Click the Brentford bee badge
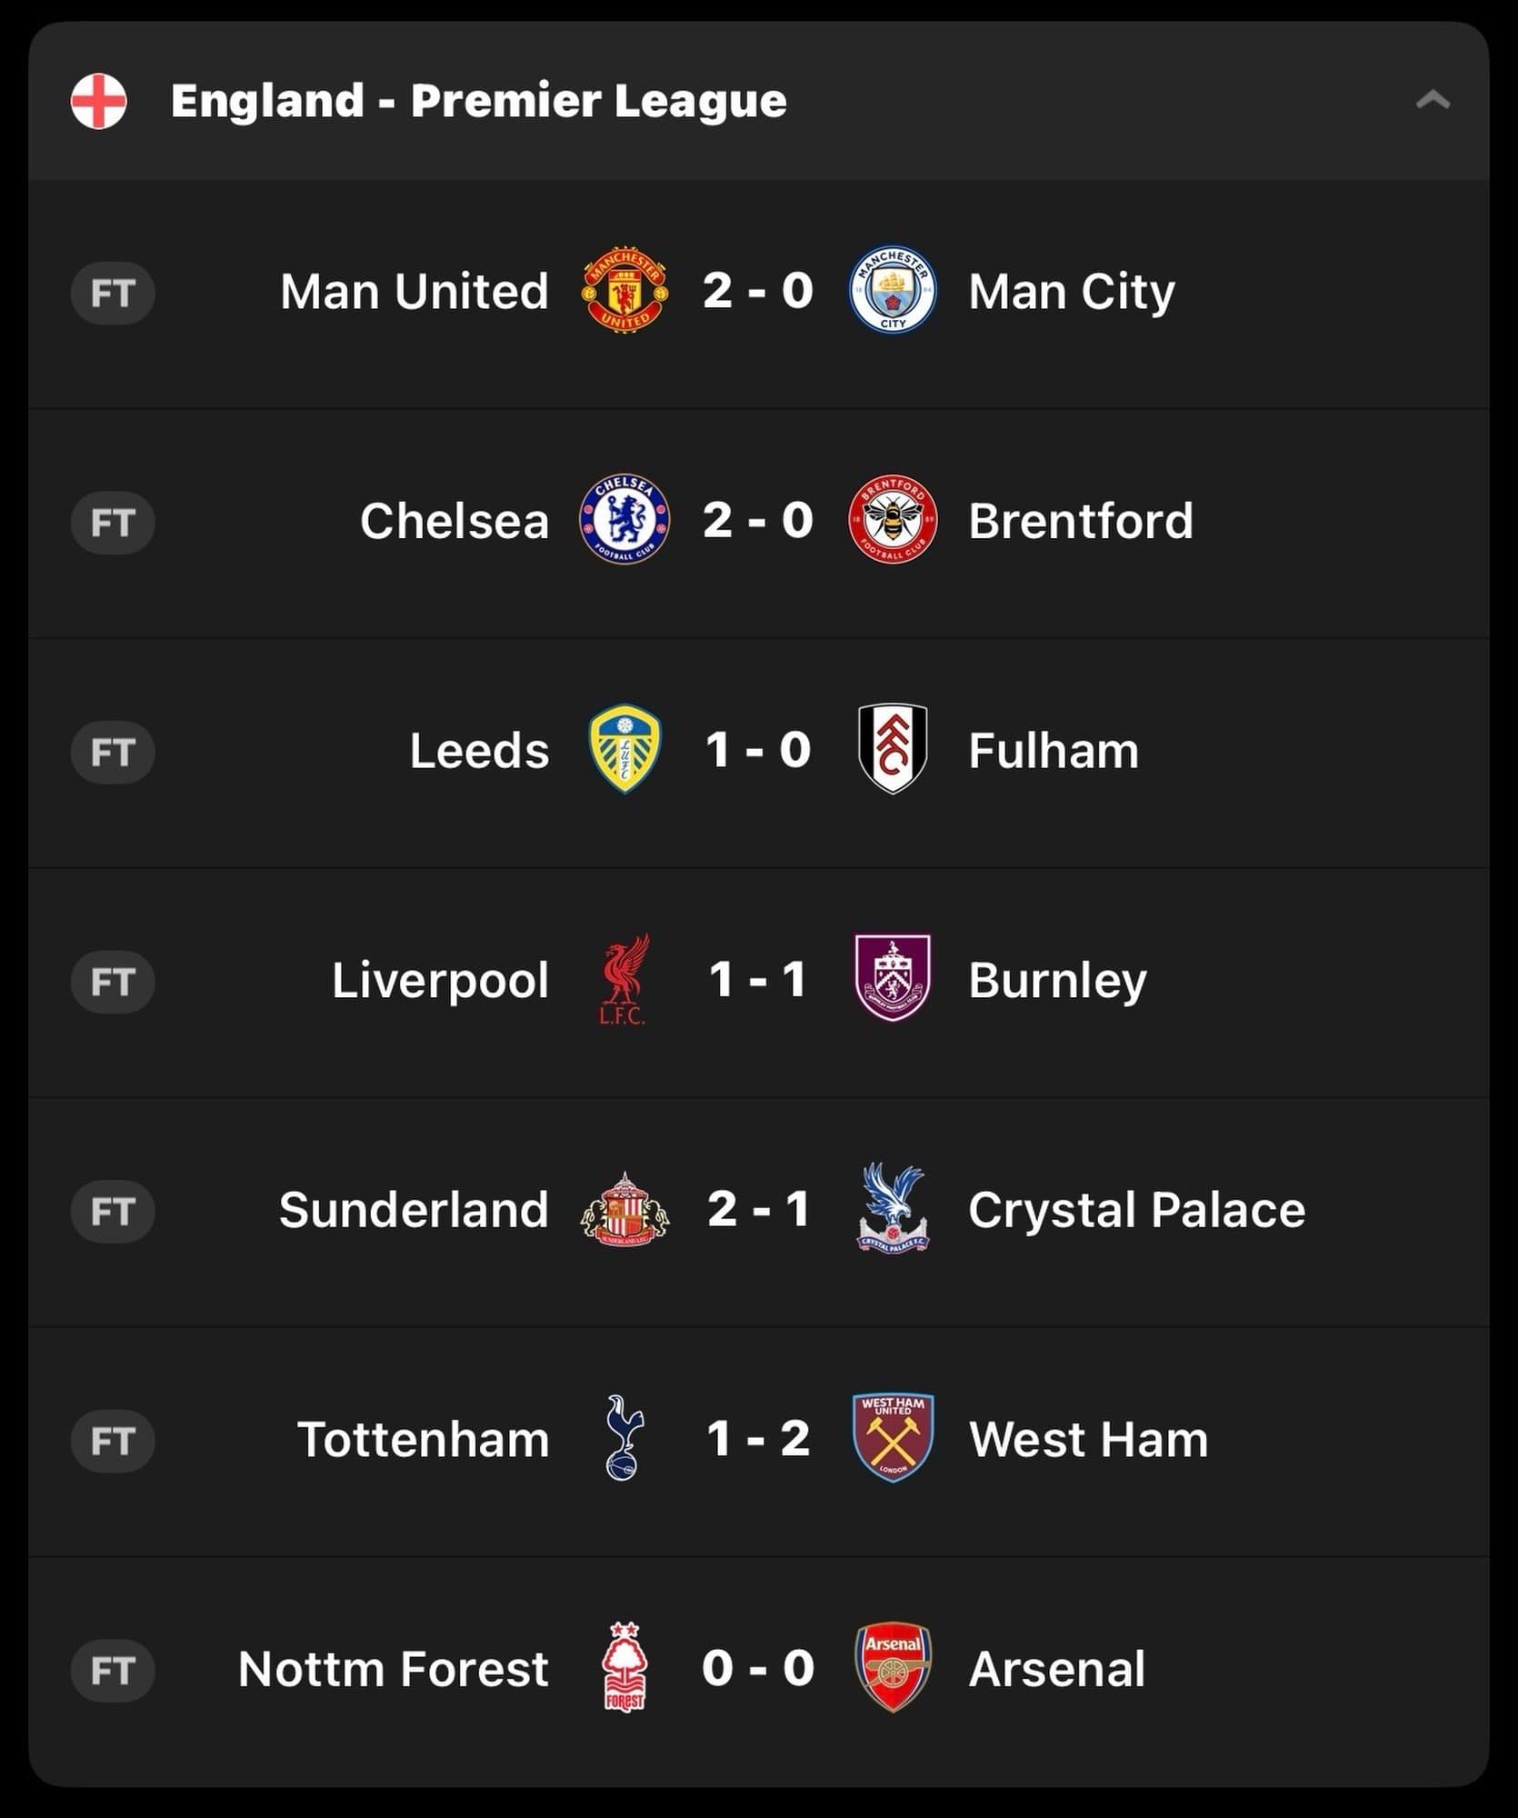This screenshot has width=1518, height=1818. pos(893,520)
